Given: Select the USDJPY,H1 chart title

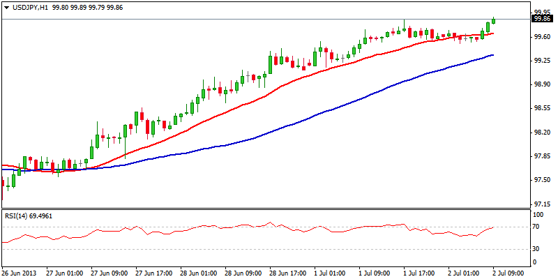Looking at the screenshot, I should [29, 7].
